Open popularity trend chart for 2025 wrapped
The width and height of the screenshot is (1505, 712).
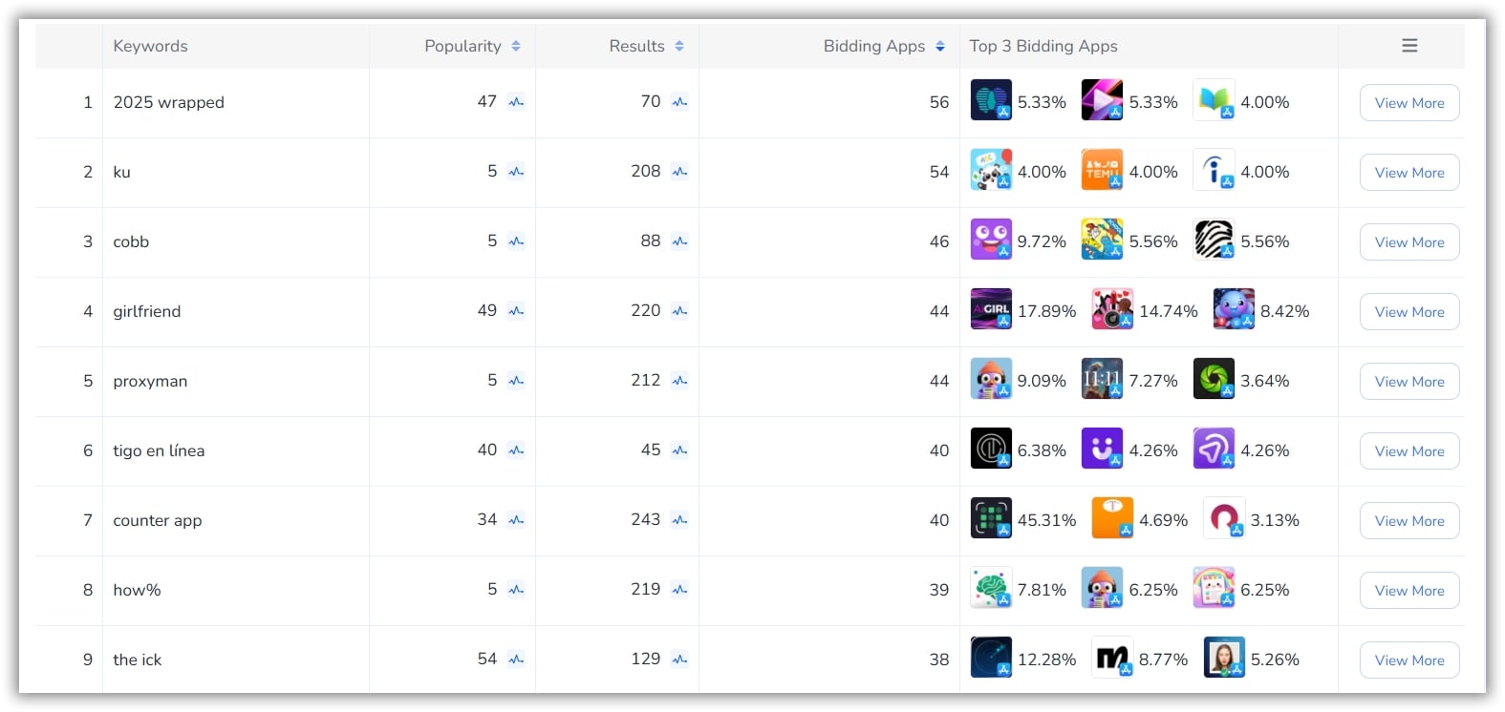[516, 102]
